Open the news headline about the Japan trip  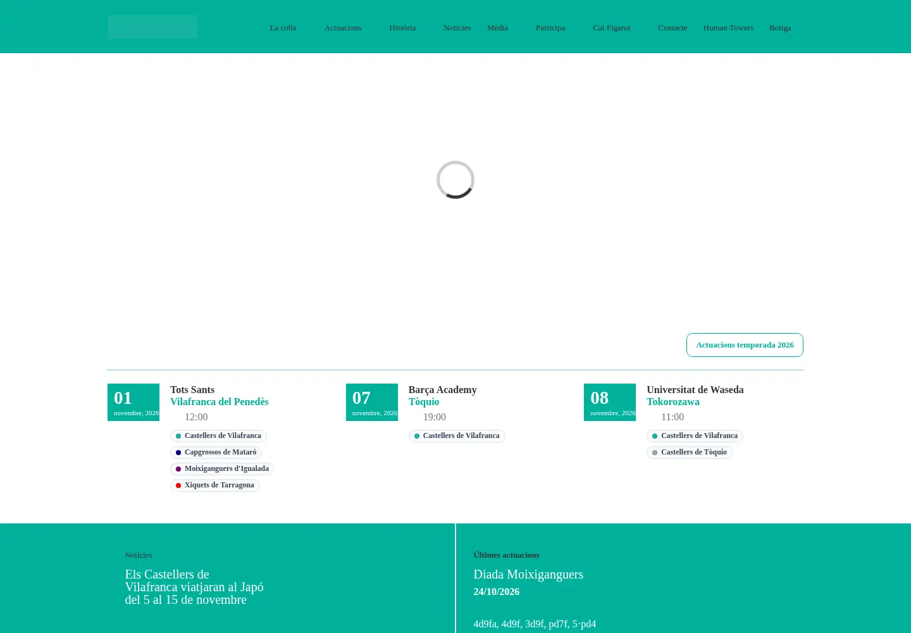(194, 587)
